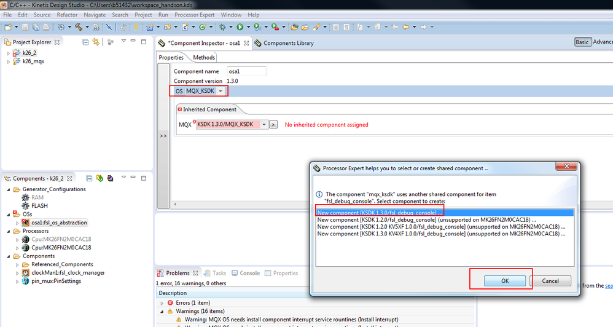The width and height of the screenshot is (613, 327).
Task: Open the Refactor menu
Action: tap(67, 15)
